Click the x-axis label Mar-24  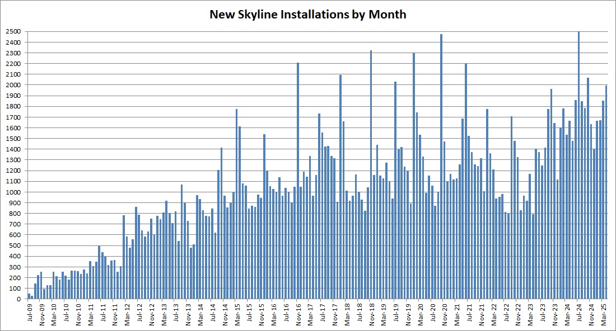coord(567,314)
